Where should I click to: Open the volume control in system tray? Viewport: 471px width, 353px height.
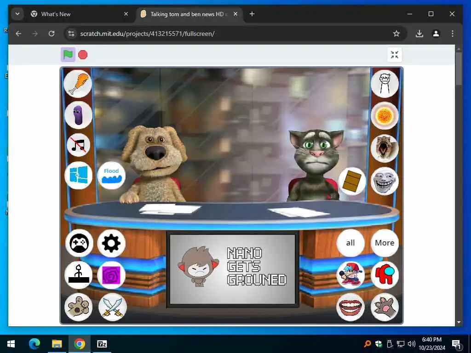point(412,344)
